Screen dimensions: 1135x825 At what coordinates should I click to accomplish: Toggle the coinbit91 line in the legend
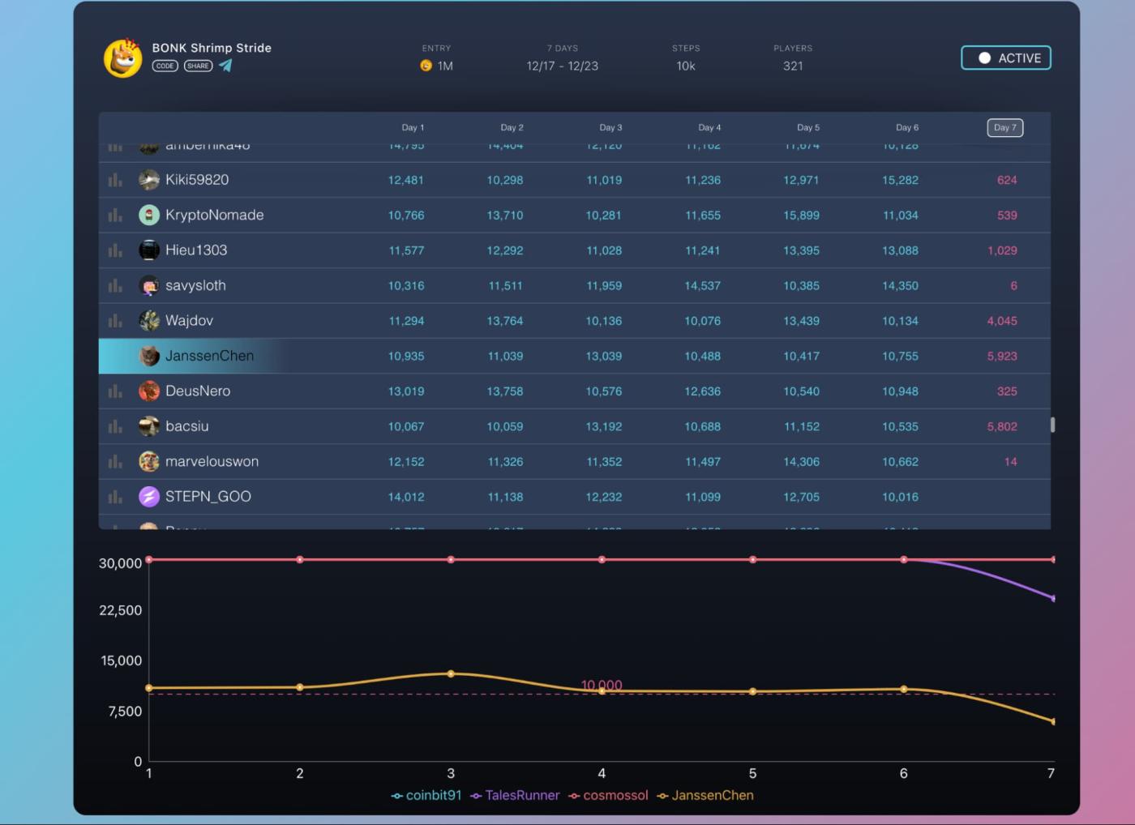click(426, 795)
